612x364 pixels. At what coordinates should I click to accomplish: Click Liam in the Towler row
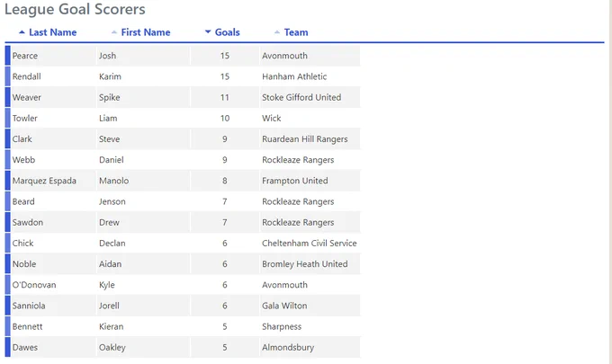point(108,118)
